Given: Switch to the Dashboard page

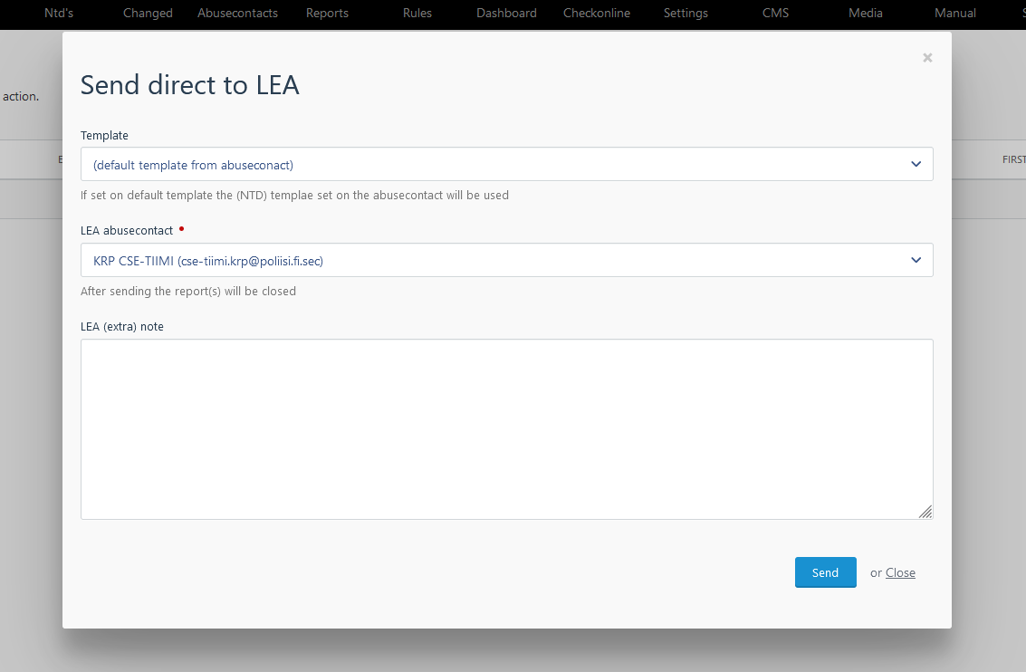Looking at the screenshot, I should tap(506, 14).
